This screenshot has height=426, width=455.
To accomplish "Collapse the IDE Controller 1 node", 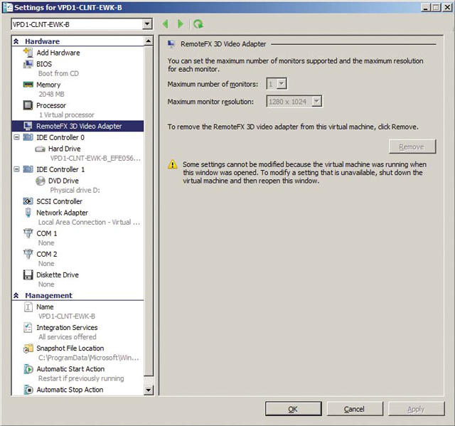I will [x=17, y=169].
